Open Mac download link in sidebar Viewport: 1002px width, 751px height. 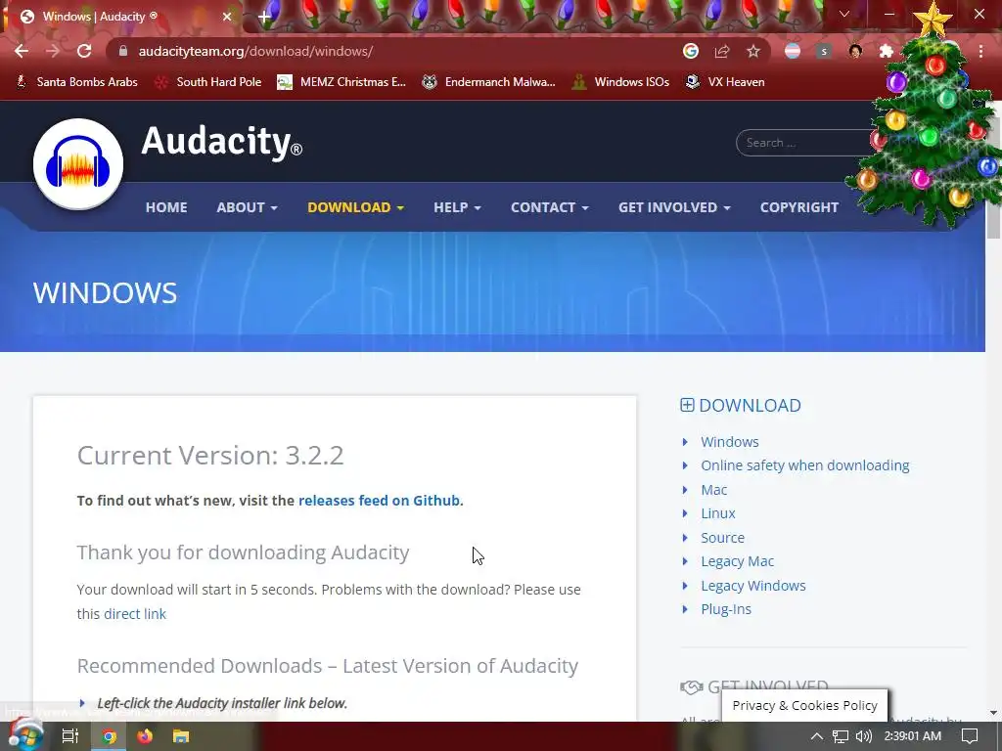[713, 490]
